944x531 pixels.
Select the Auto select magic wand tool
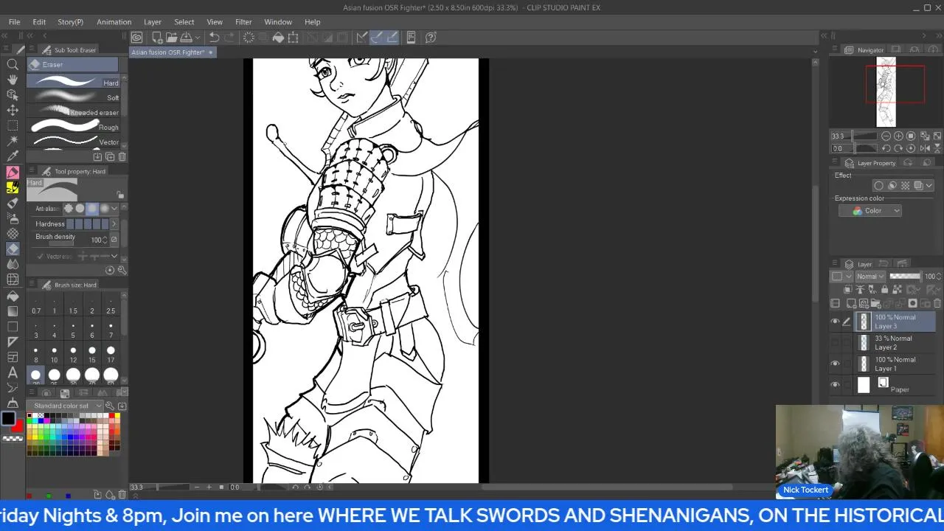[x=13, y=141]
